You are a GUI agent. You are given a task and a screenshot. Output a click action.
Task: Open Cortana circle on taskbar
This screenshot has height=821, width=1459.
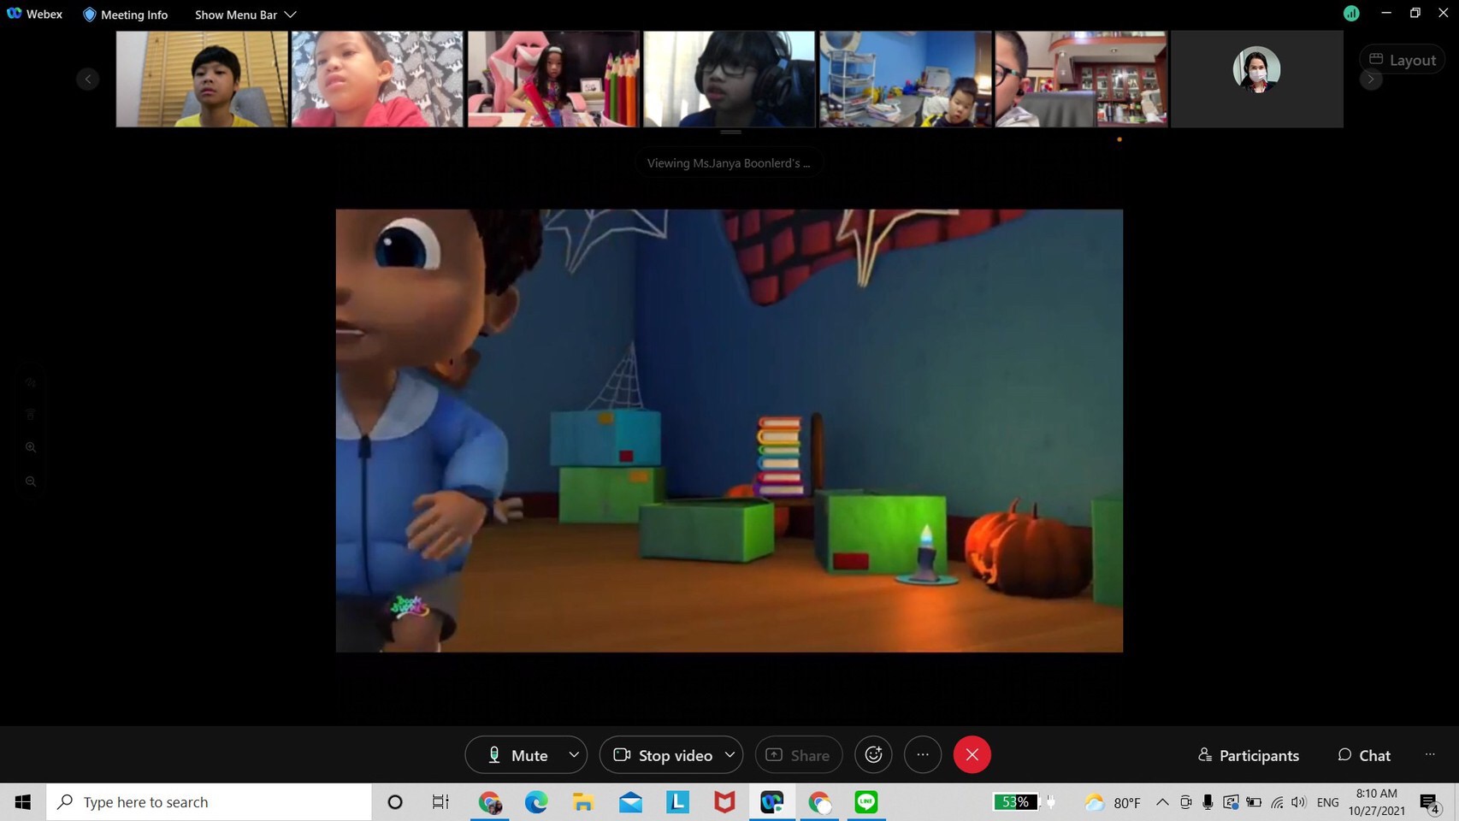coord(394,802)
